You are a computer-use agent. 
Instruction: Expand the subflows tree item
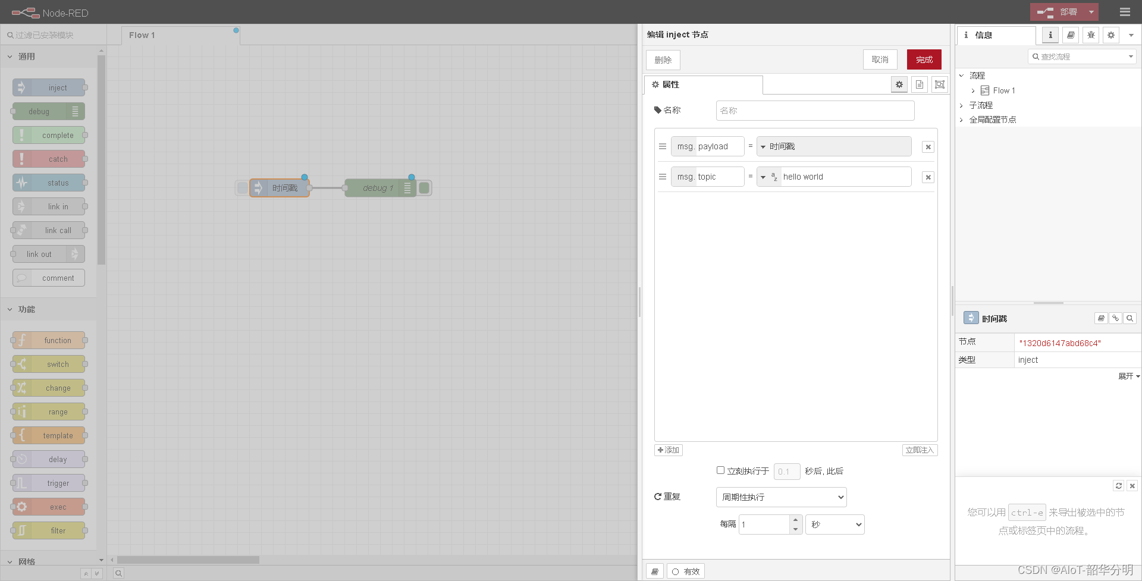coord(961,105)
